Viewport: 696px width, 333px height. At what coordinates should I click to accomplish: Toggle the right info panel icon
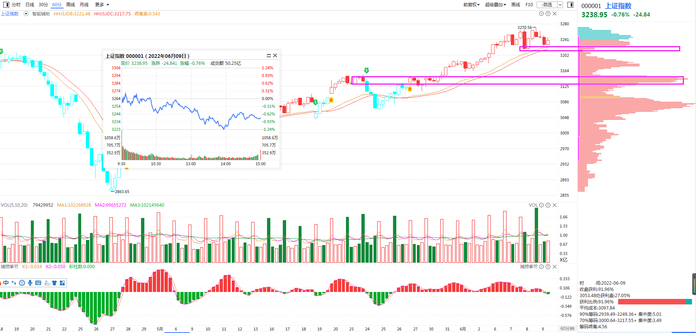(x=570, y=5)
